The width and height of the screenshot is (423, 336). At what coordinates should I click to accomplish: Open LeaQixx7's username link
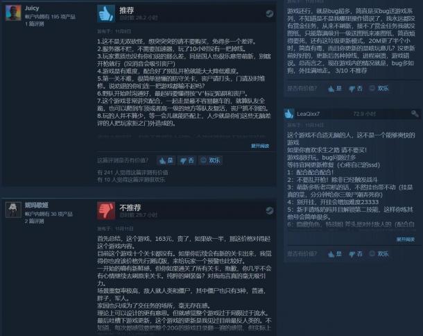click(308, 114)
